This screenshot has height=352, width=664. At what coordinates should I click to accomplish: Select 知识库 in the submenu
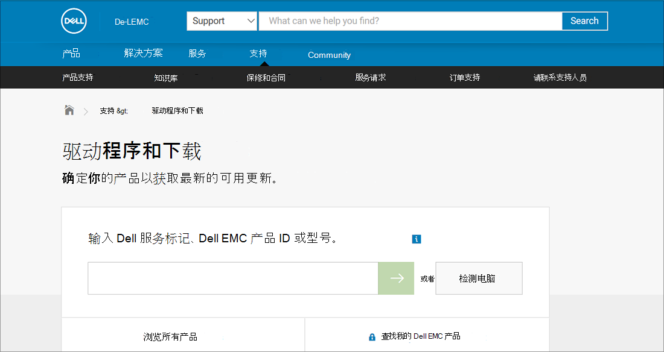pos(166,78)
